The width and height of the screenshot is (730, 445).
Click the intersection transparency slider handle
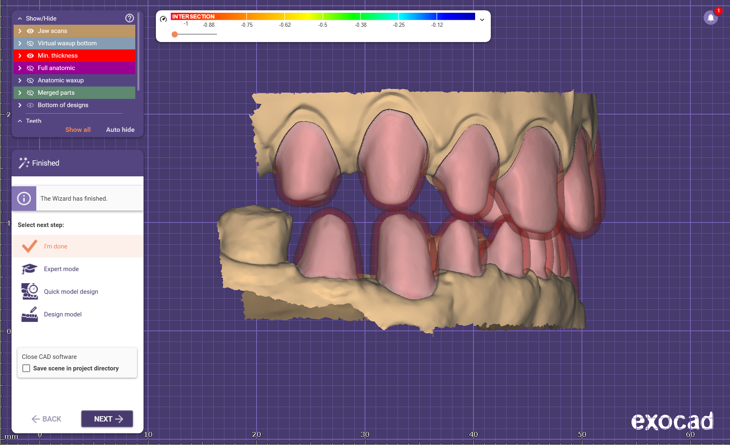coord(175,34)
